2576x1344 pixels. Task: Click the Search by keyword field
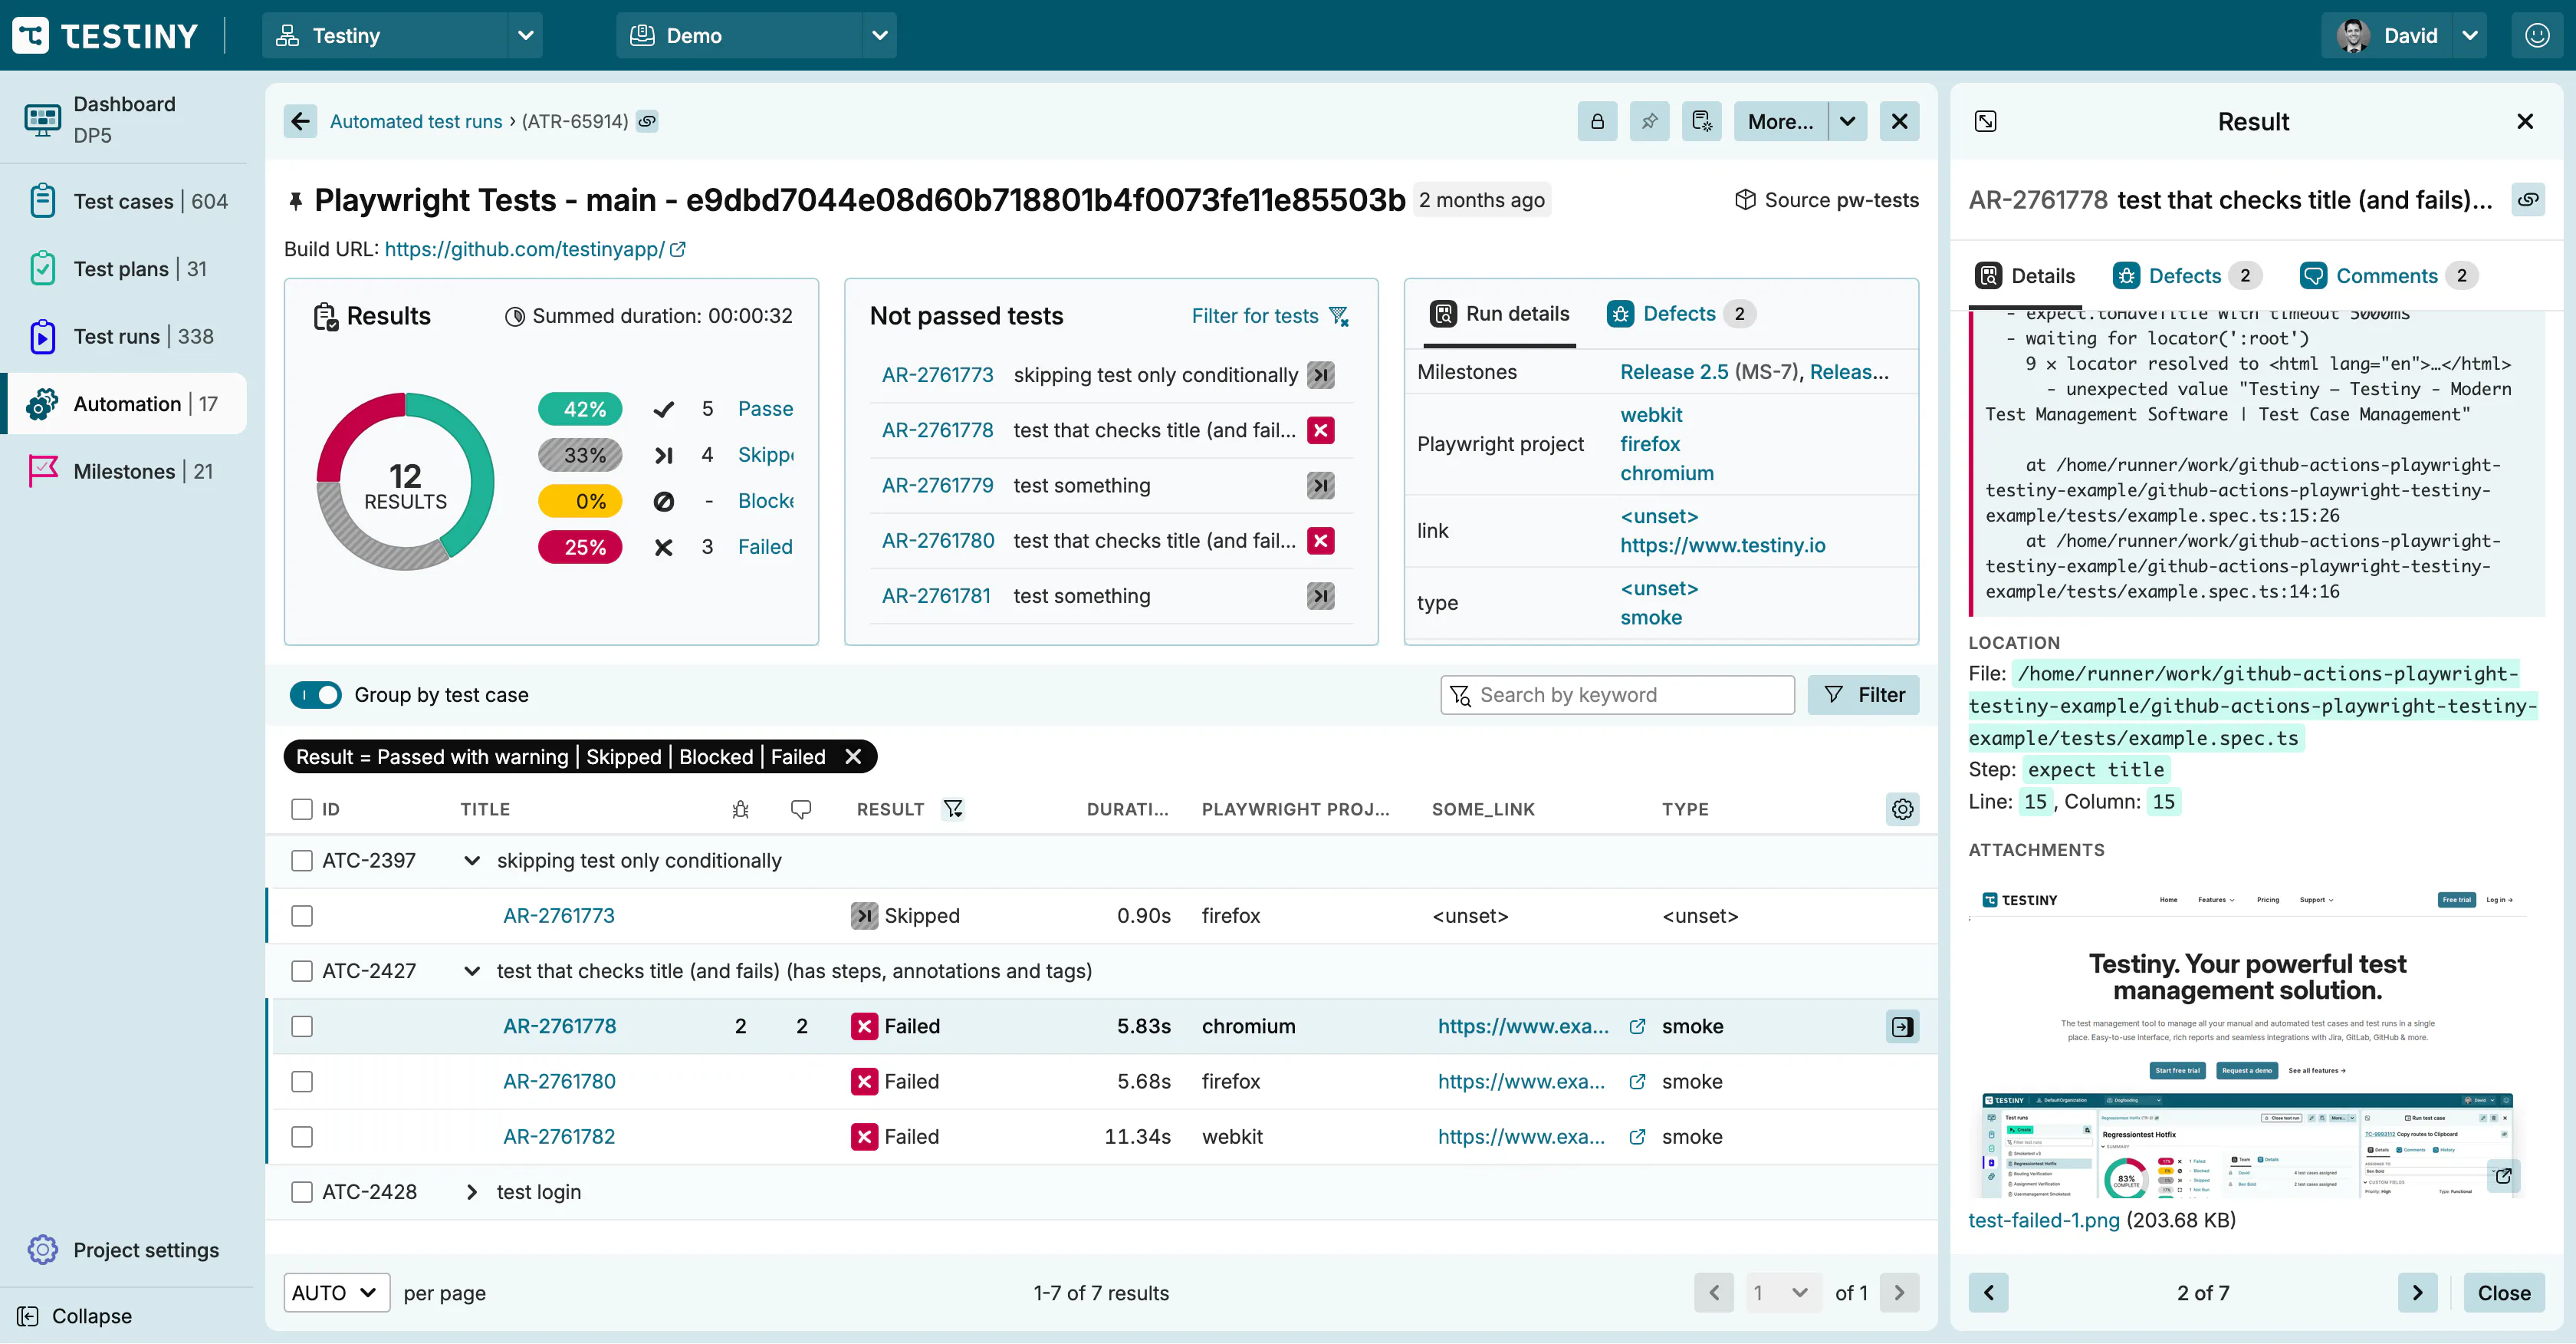(1617, 696)
